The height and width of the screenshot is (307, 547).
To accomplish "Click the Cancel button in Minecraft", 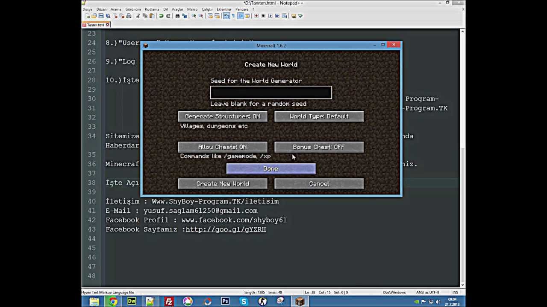I will click(319, 184).
